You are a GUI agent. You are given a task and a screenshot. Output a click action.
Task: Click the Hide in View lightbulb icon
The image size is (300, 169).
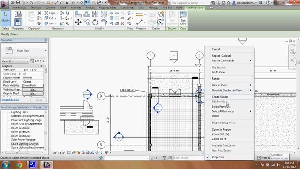click(129, 13)
